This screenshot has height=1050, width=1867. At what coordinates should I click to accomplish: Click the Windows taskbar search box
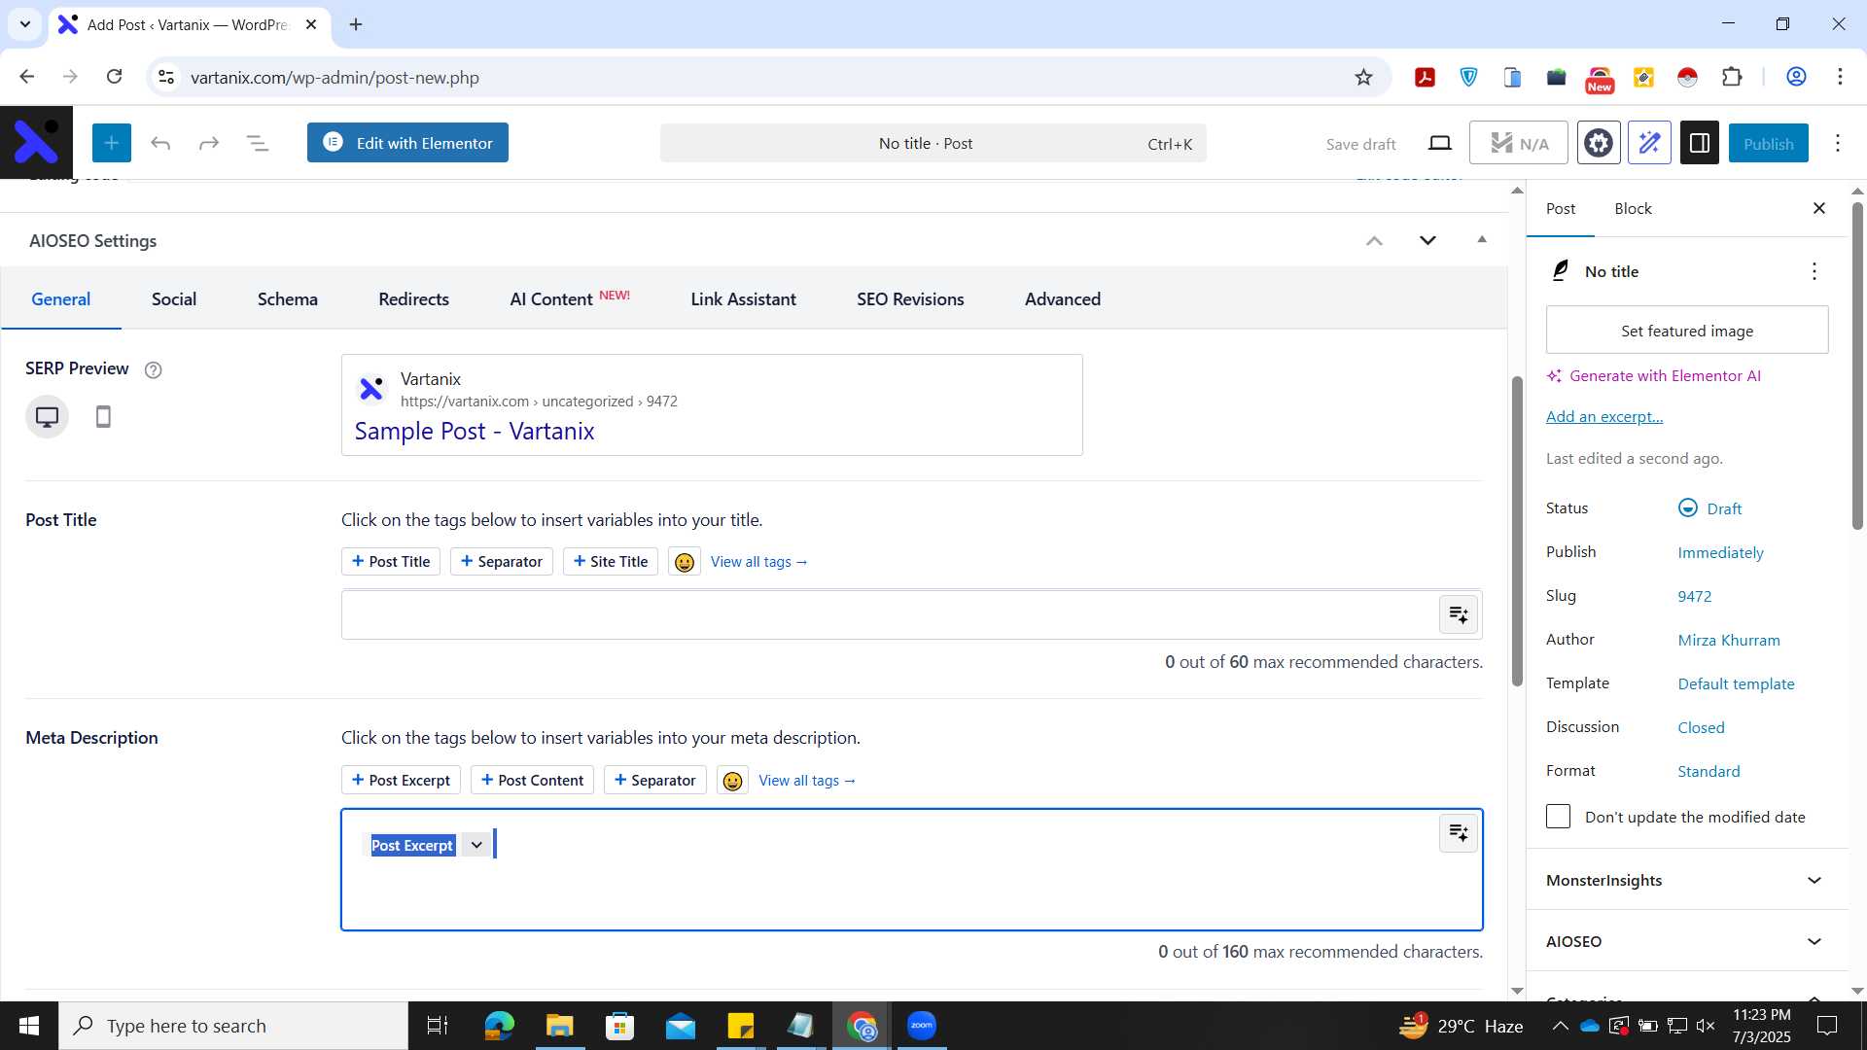233,1026
